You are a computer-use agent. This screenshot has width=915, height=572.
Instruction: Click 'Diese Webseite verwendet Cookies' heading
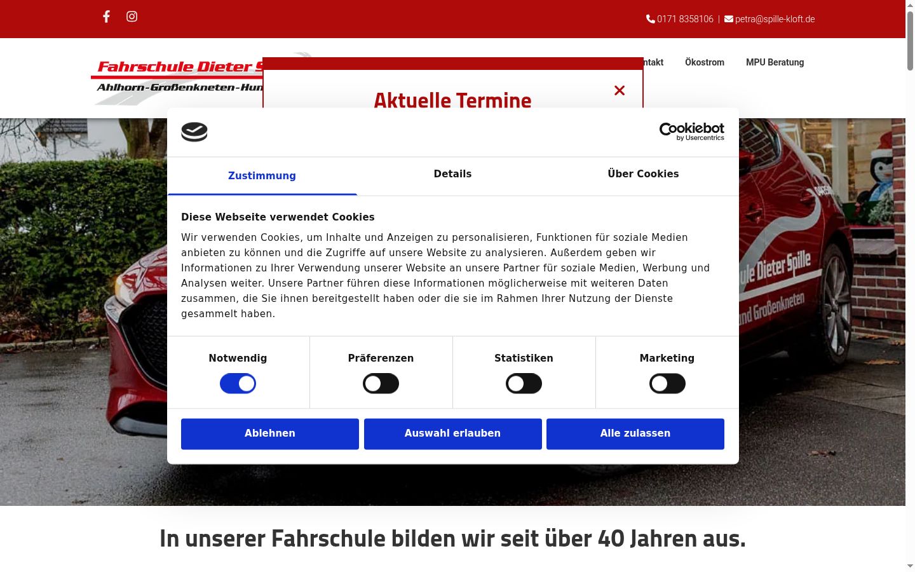coord(278,217)
